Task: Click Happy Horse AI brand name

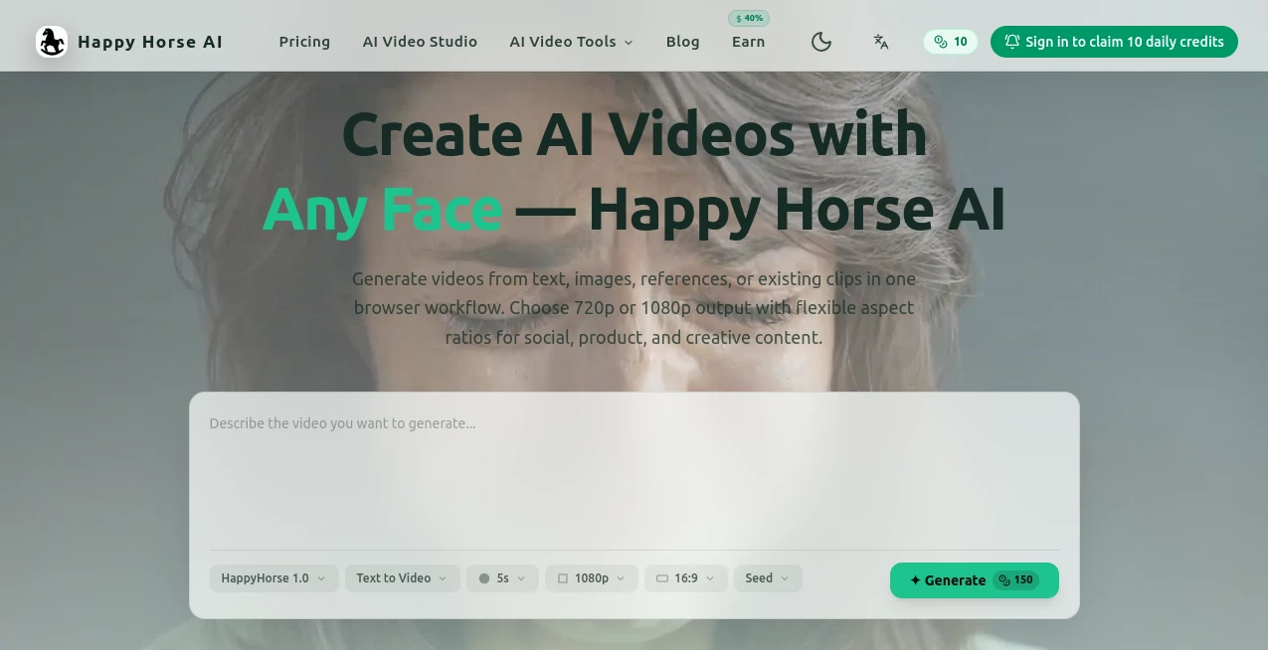Action: point(150,42)
